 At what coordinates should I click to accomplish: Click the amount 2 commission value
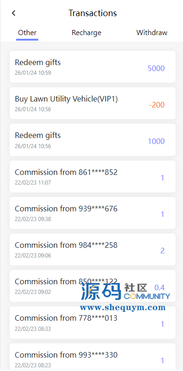tap(162, 251)
